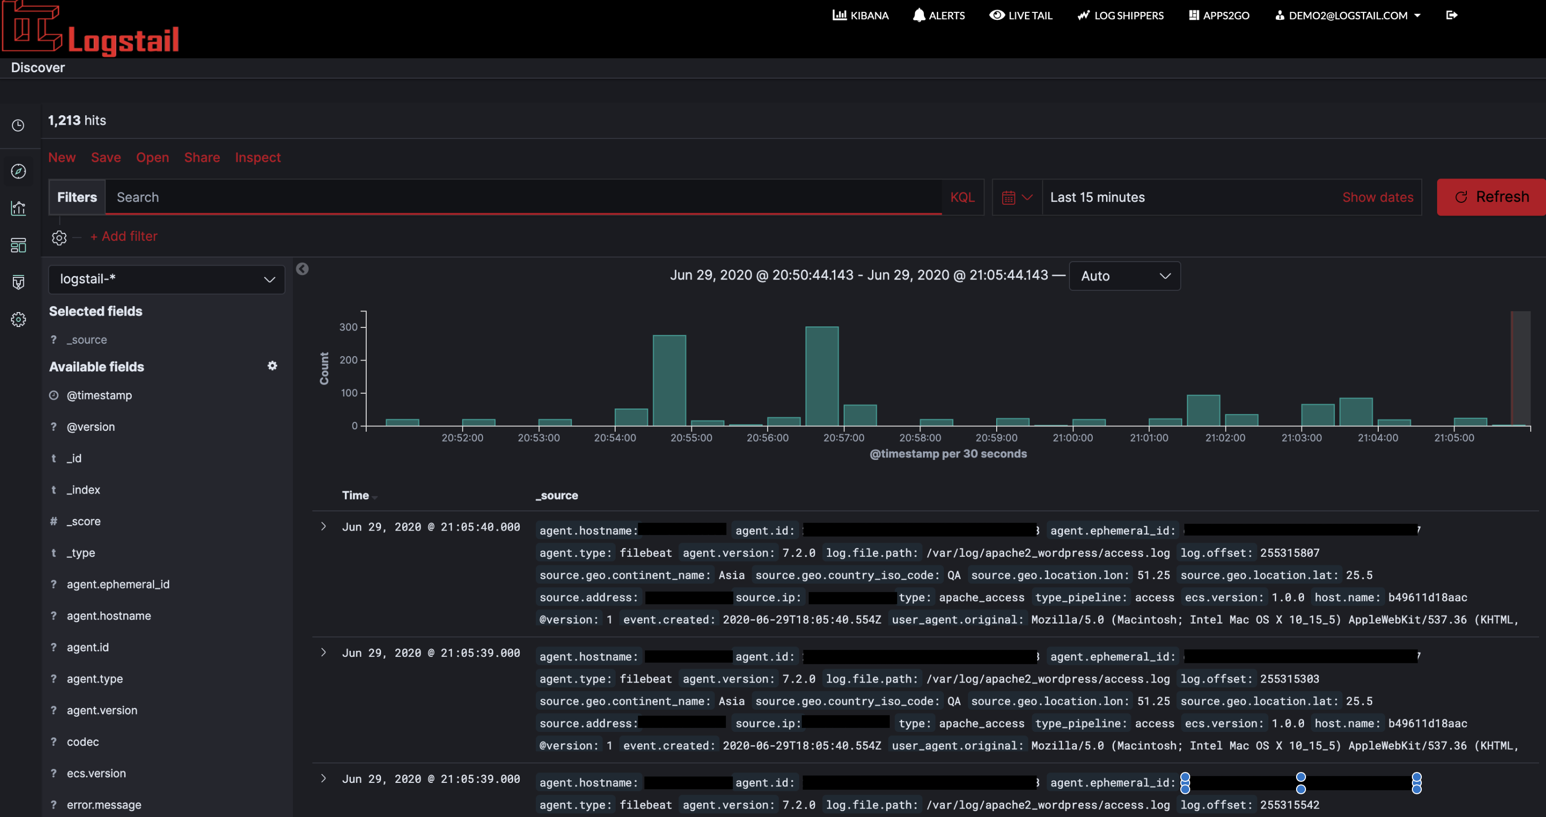The height and width of the screenshot is (817, 1546).
Task: Open the Discover compass icon in sidebar
Action: (x=19, y=172)
